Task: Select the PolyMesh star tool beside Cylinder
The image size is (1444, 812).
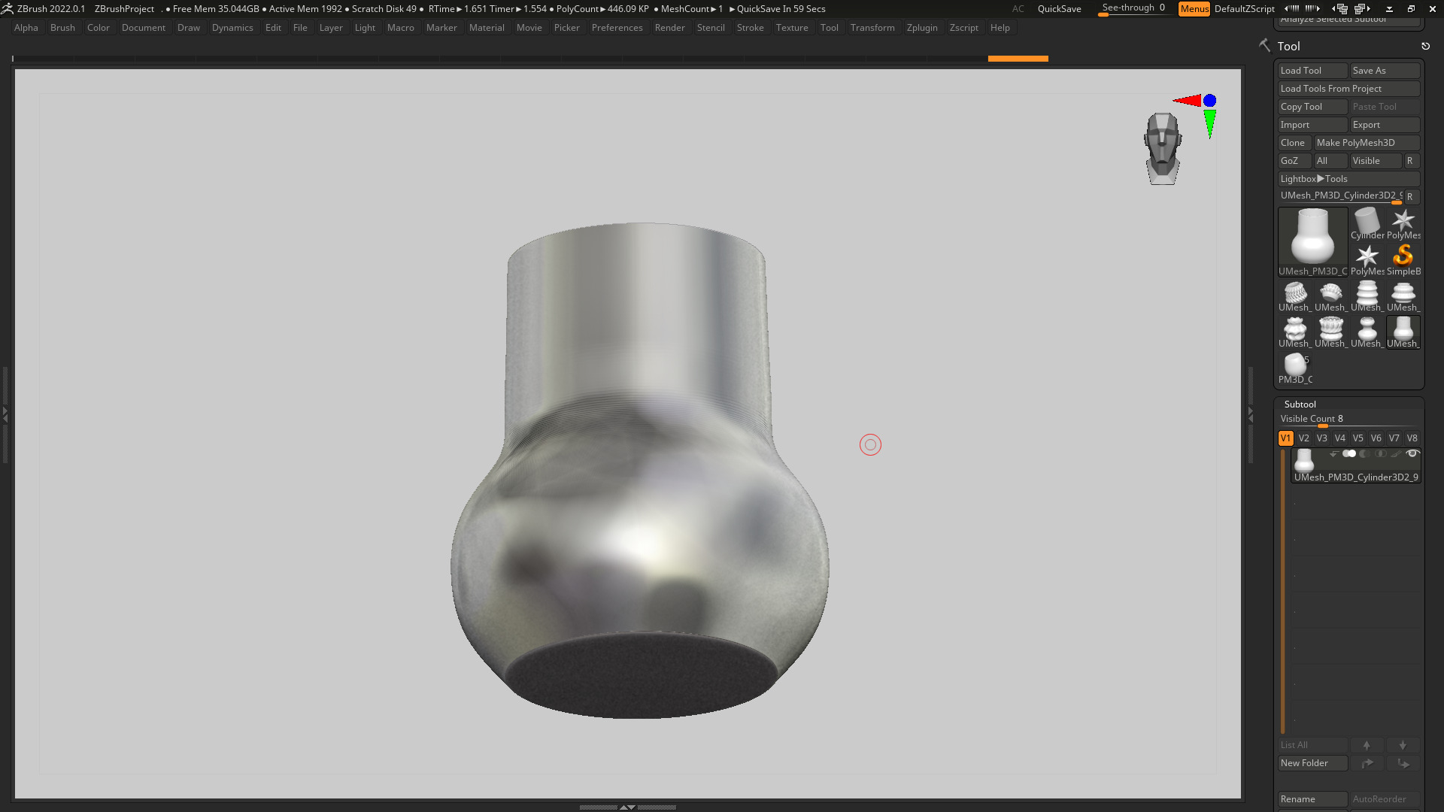Action: 1403,224
